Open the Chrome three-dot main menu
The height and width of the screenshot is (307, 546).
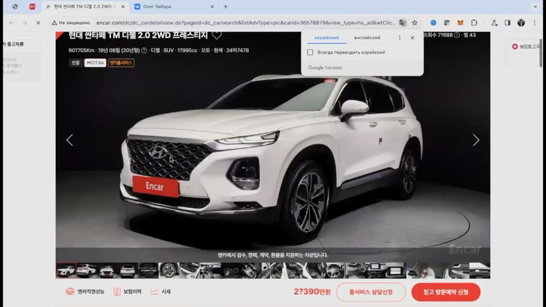click(x=534, y=23)
